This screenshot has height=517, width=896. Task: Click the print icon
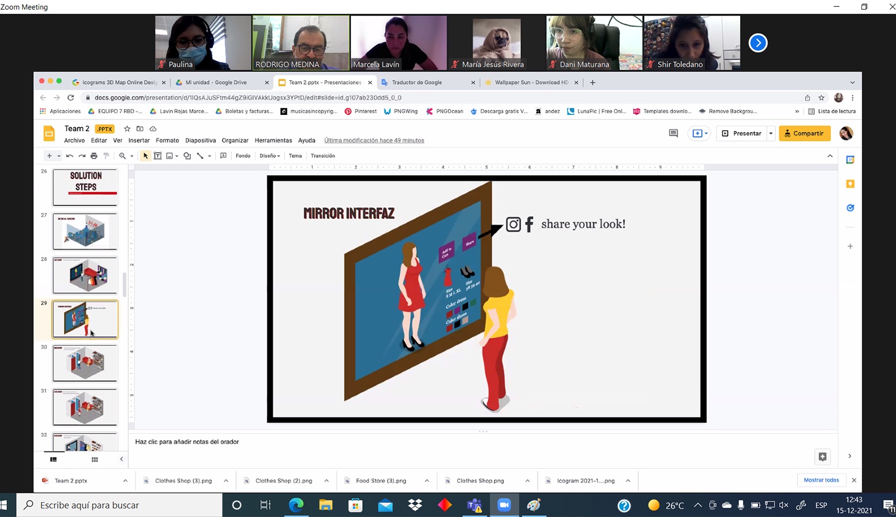point(94,156)
